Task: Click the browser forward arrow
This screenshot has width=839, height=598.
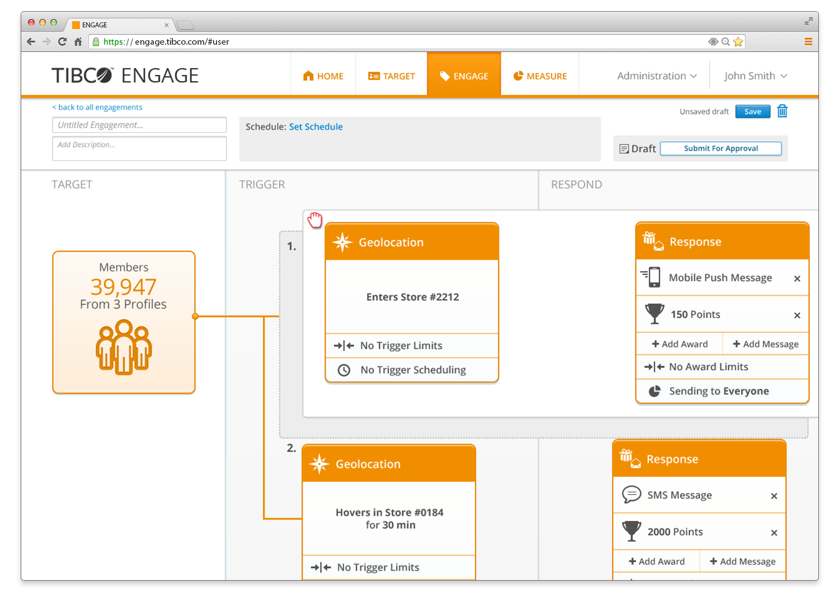Action: coord(47,42)
